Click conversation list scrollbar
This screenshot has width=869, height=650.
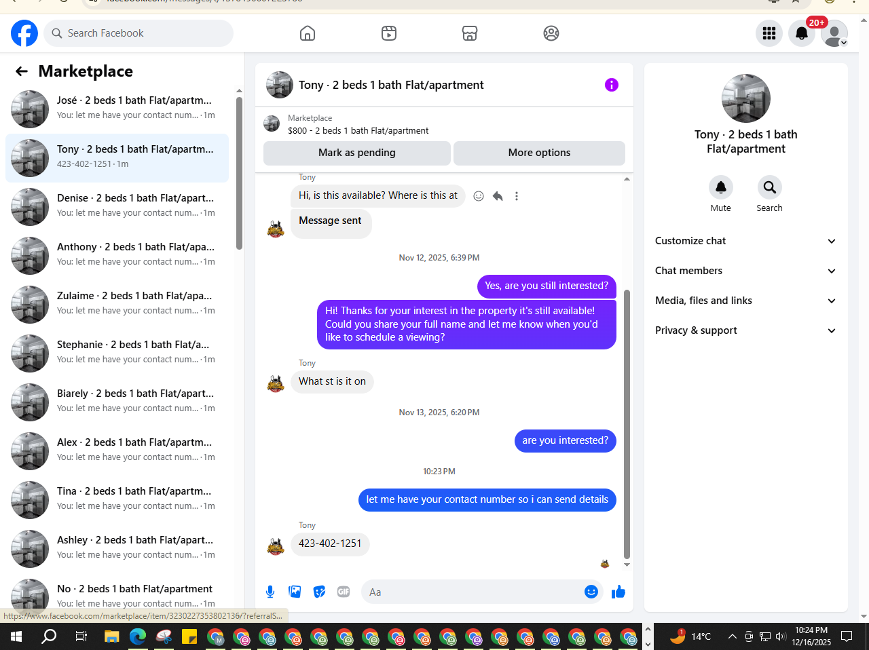[x=239, y=174]
